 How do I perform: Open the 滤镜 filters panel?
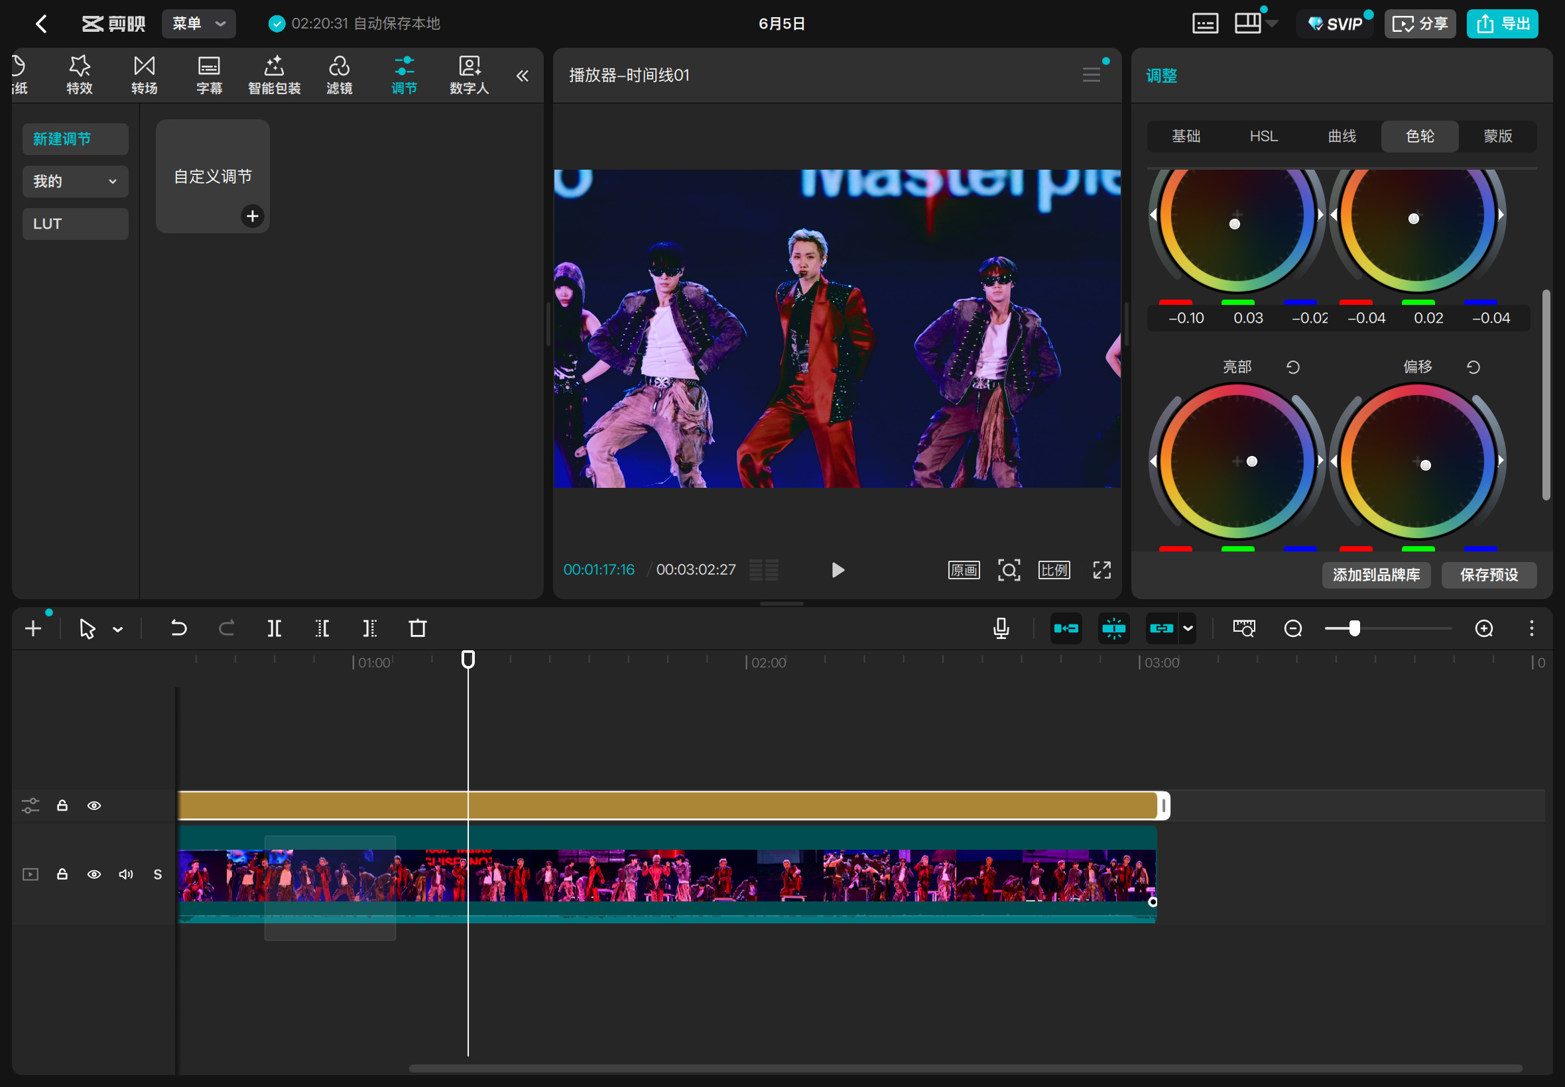(340, 75)
